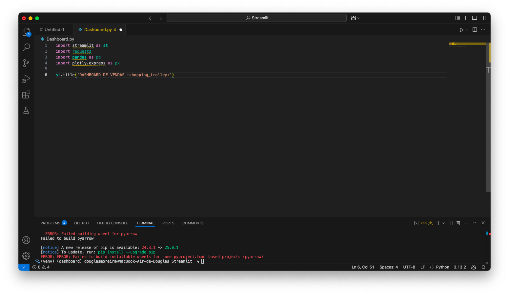
Task: Open the Explorer view in activity bar
Action: click(26, 32)
